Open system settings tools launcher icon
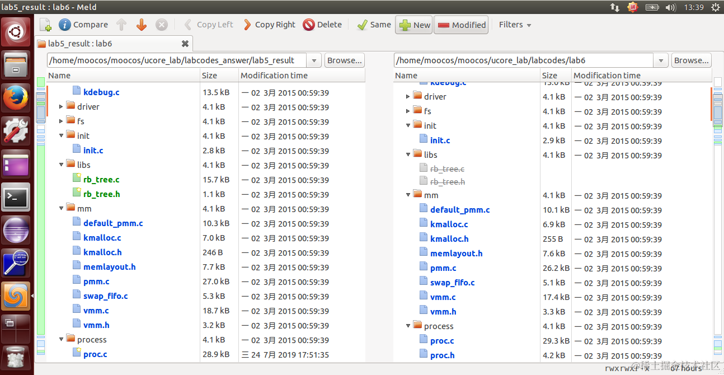This screenshot has width=724, height=375. pos(16,131)
